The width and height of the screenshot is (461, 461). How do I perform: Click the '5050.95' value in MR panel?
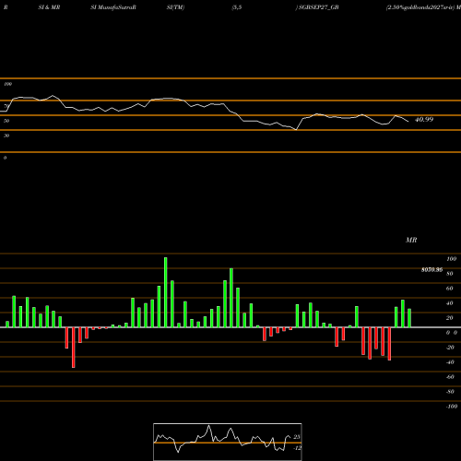[431, 270]
